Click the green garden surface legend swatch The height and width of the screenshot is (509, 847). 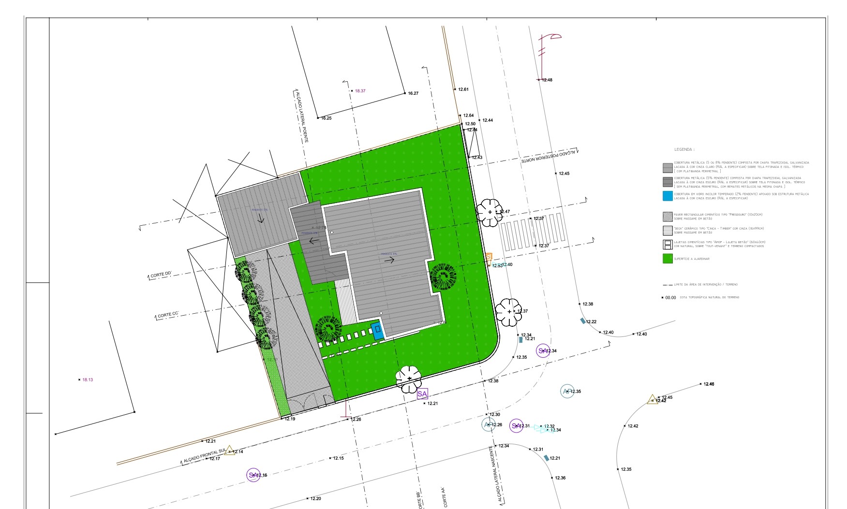[668, 259]
